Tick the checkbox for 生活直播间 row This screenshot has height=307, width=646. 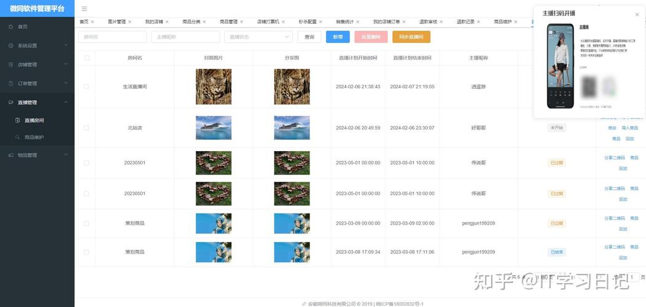(86, 87)
